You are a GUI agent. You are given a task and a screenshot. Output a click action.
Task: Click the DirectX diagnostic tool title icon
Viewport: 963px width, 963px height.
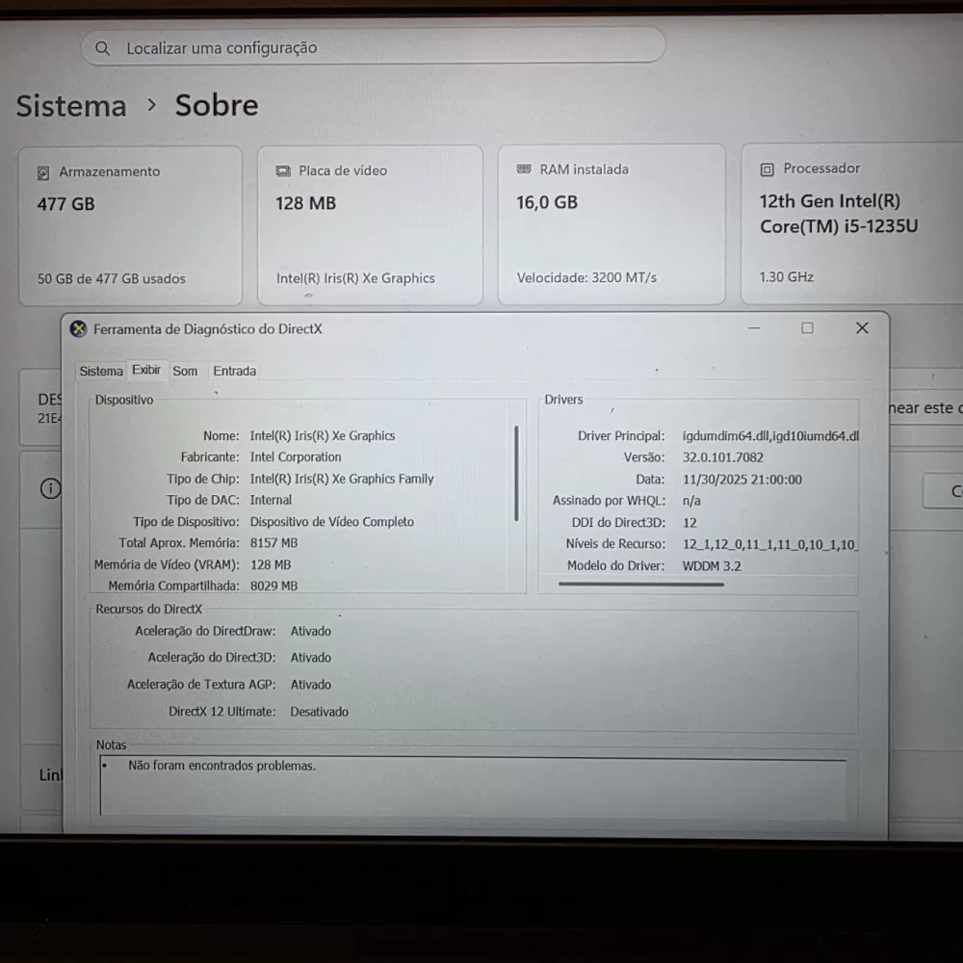click(79, 329)
